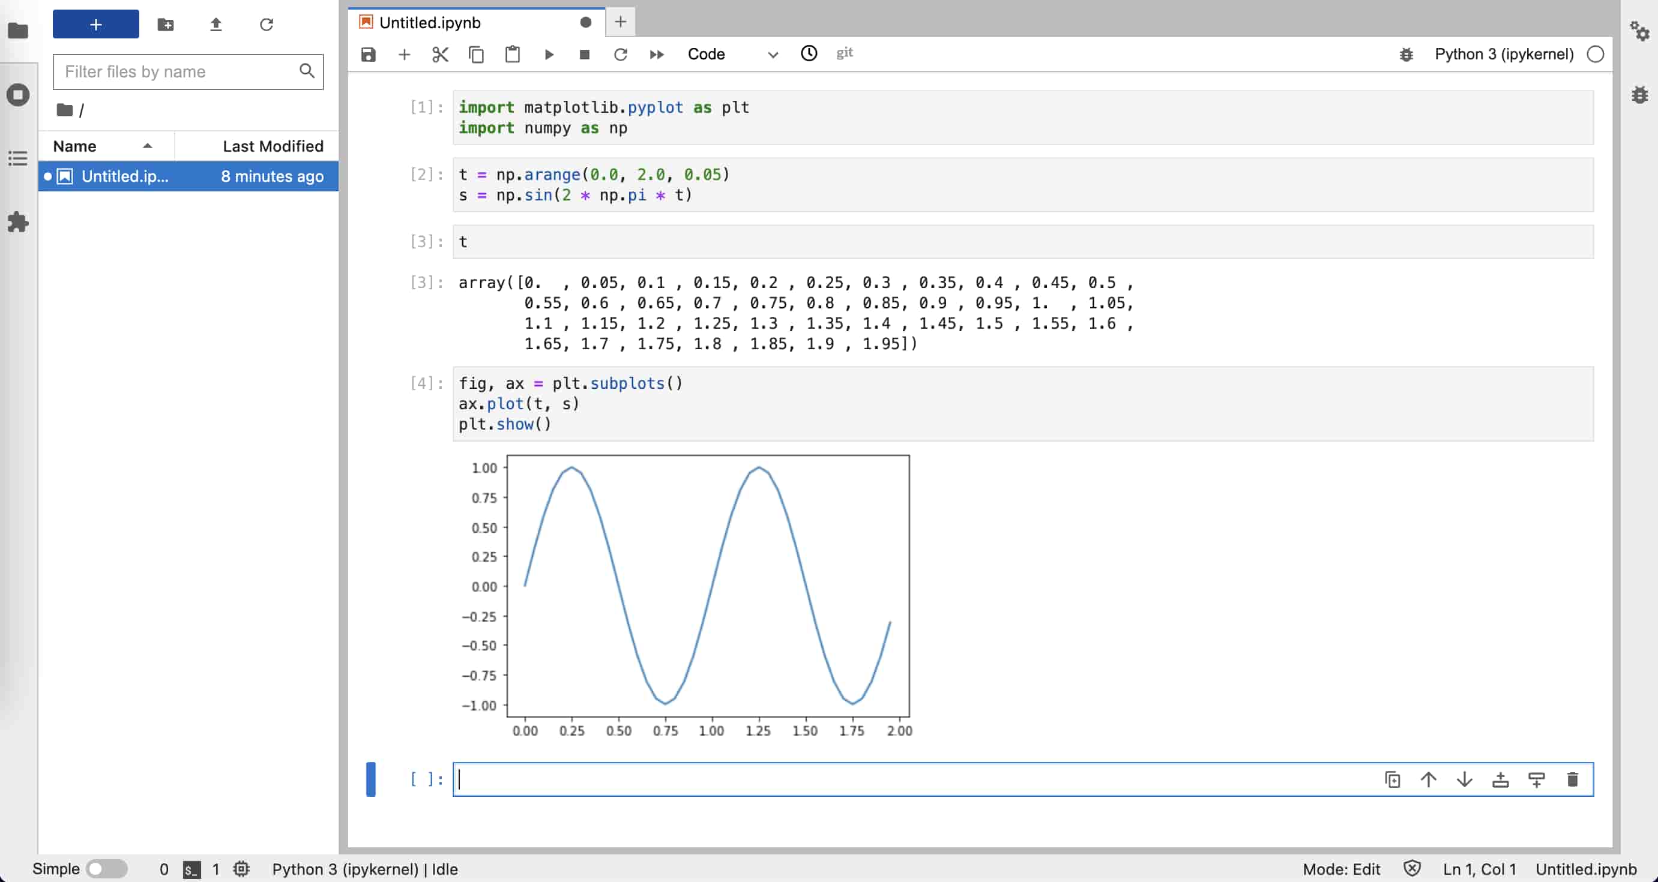Click the kernels count icon in status bar

click(241, 869)
